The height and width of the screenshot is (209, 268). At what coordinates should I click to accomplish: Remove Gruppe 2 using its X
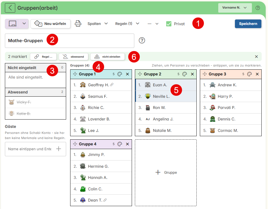(x=192, y=74)
